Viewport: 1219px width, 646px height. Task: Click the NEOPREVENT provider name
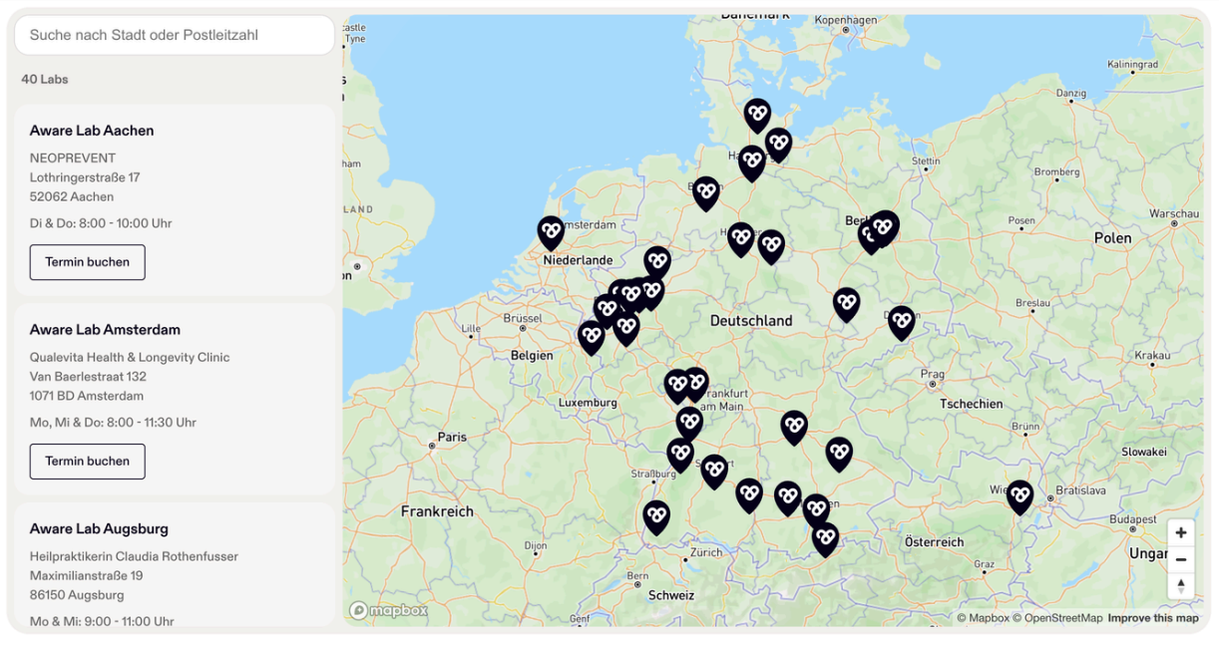click(73, 158)
